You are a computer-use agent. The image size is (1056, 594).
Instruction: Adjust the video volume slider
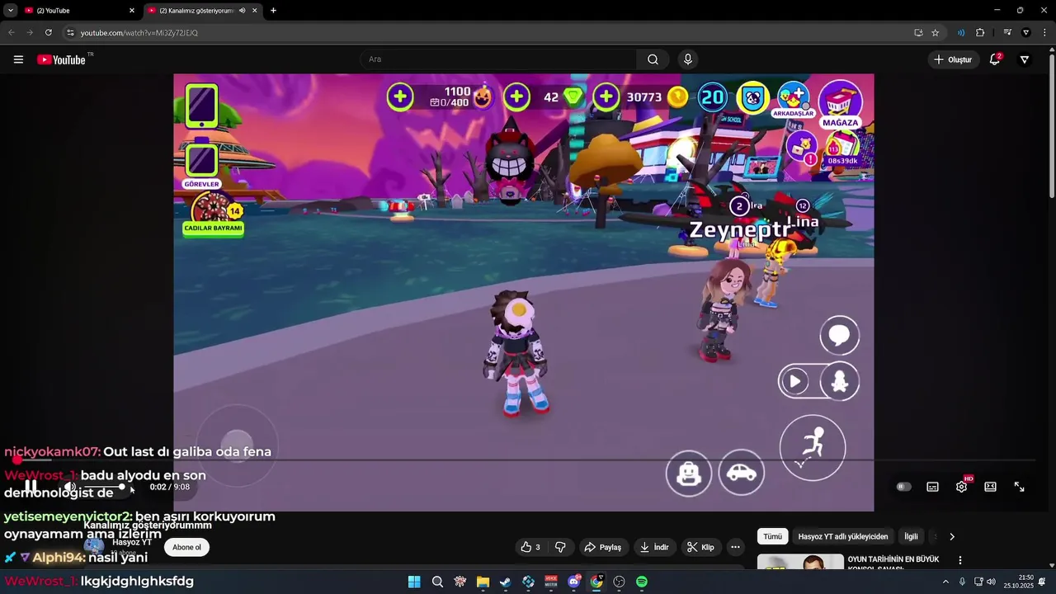point(106,487)
